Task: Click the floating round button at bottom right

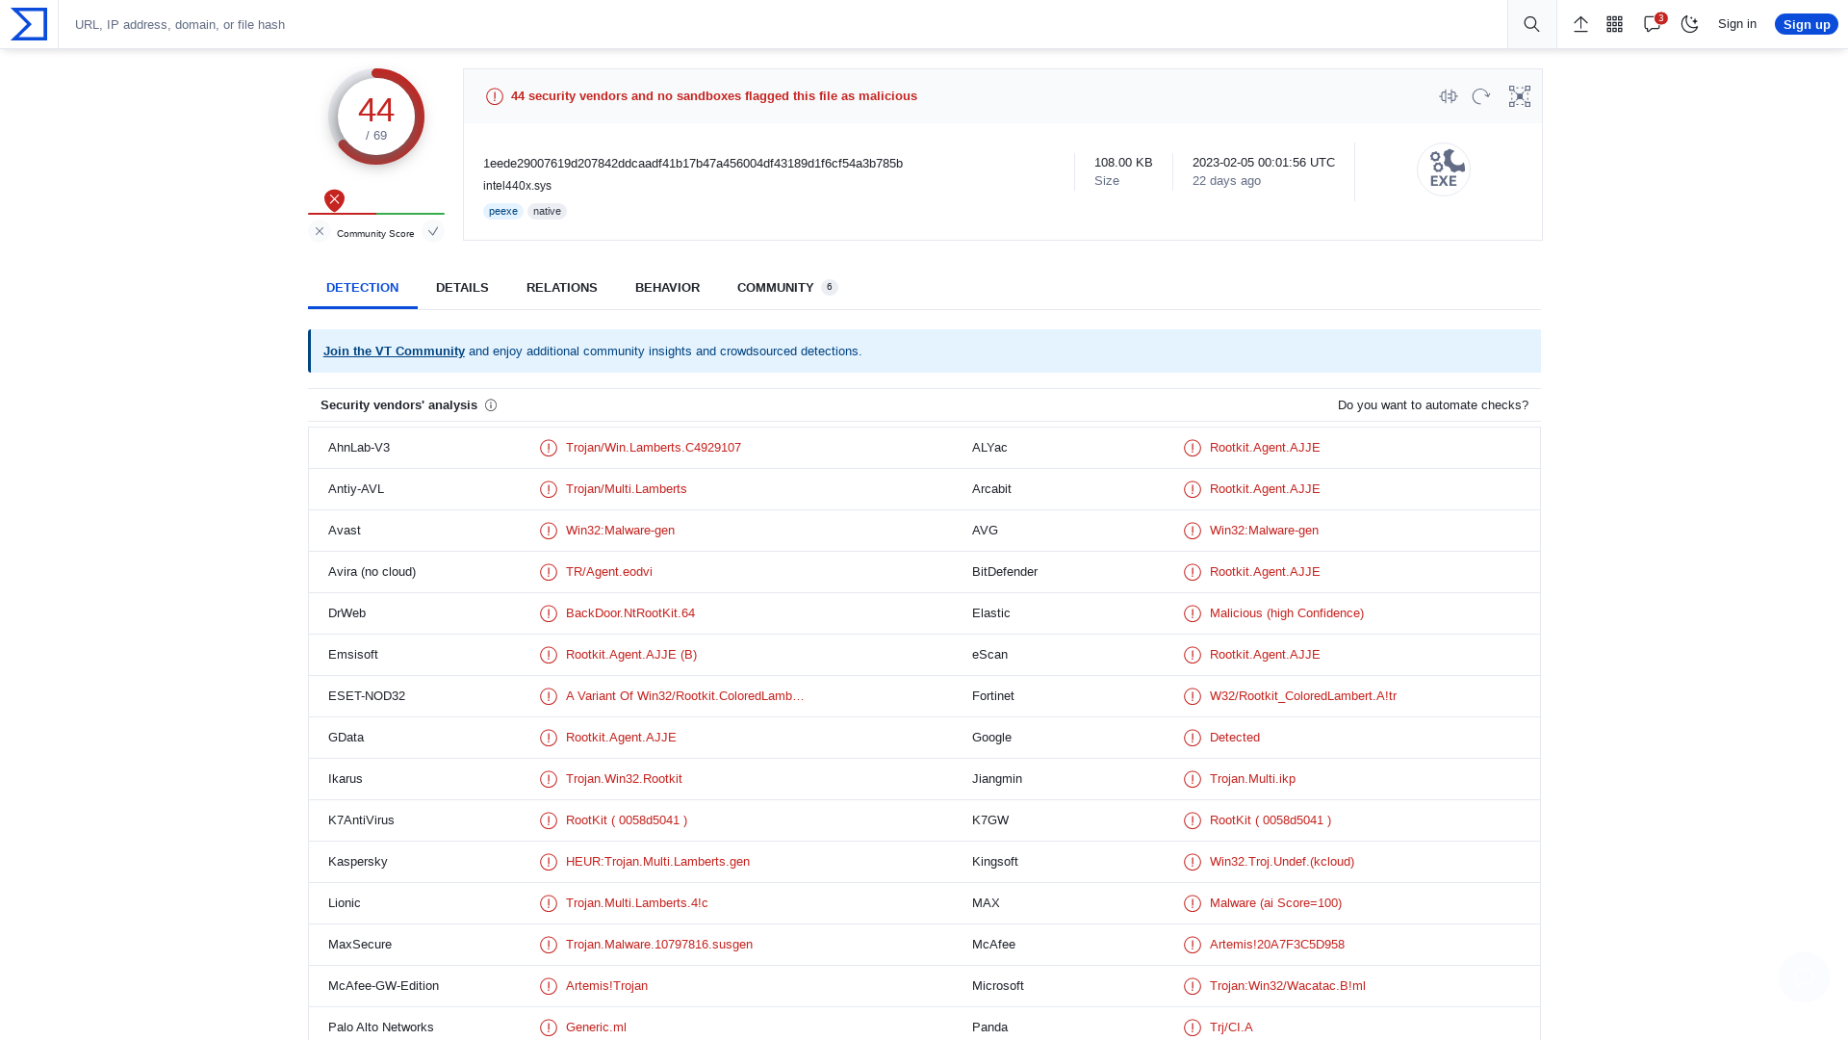Action: point(1803,976)
